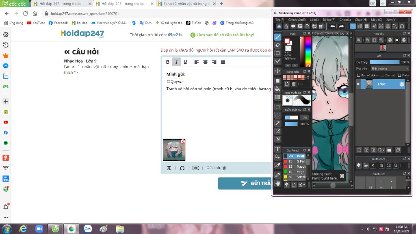Switch to the Fanart browser tab
Image resolution: width=416 pixels, height=234 pixels.
point(187,4)
